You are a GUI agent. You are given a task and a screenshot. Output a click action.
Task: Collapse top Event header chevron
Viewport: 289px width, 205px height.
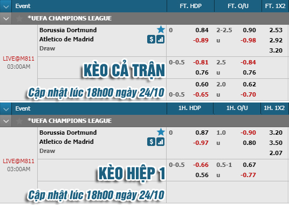6,6
